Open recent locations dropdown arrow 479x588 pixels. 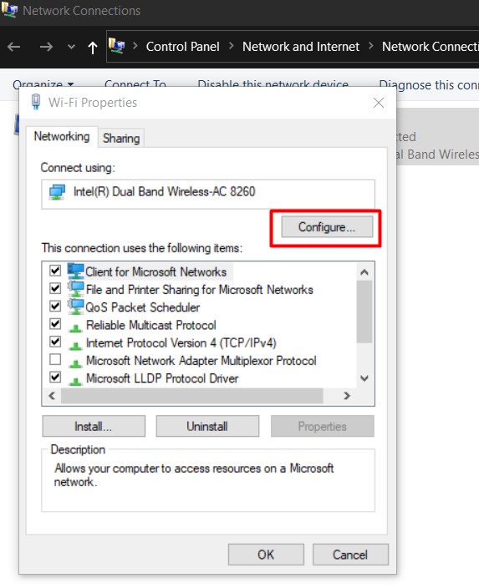[71, 48]
